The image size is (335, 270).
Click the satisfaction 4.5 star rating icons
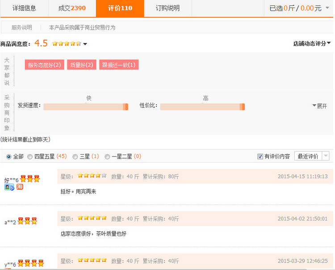pyautogui.click(x=67, y=44)
